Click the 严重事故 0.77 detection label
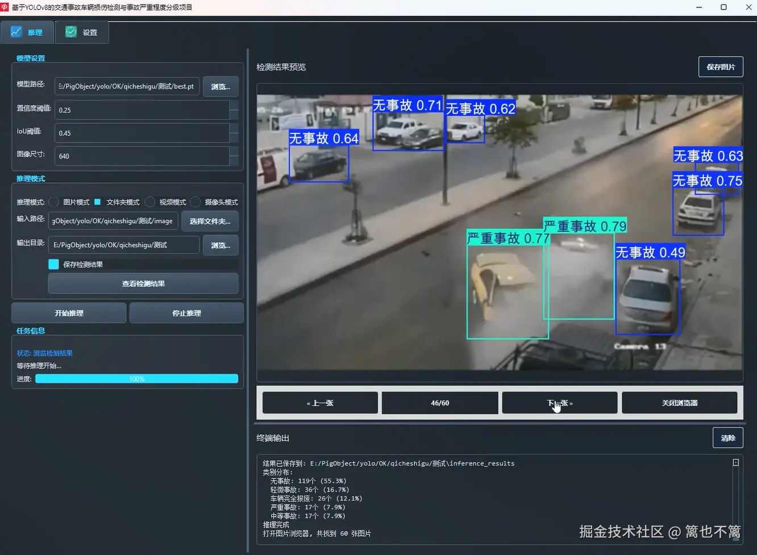757x555 pixels. click(508, 239)
